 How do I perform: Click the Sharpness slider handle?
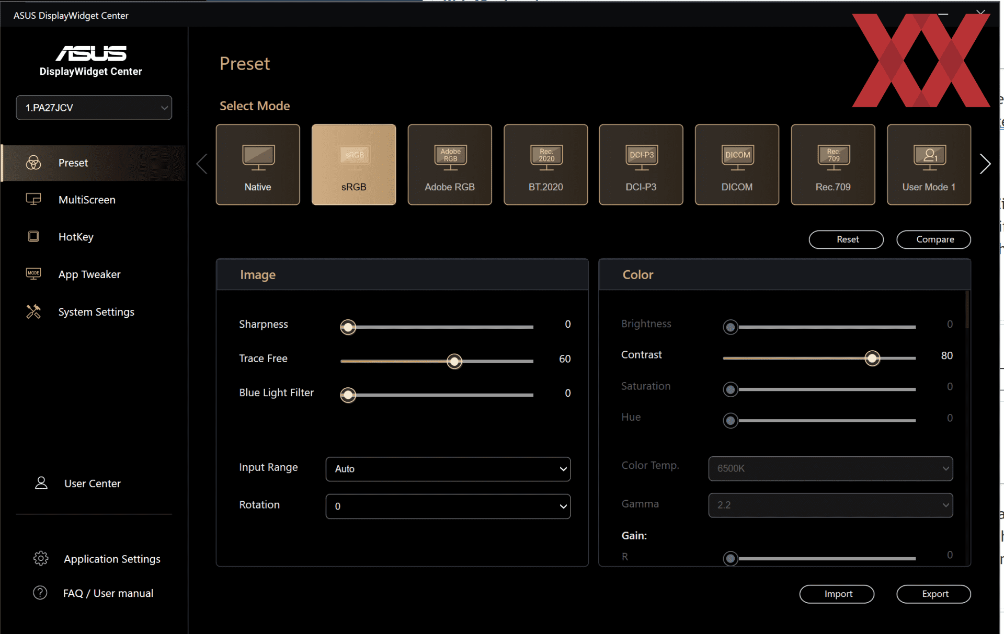coord(348,327)
